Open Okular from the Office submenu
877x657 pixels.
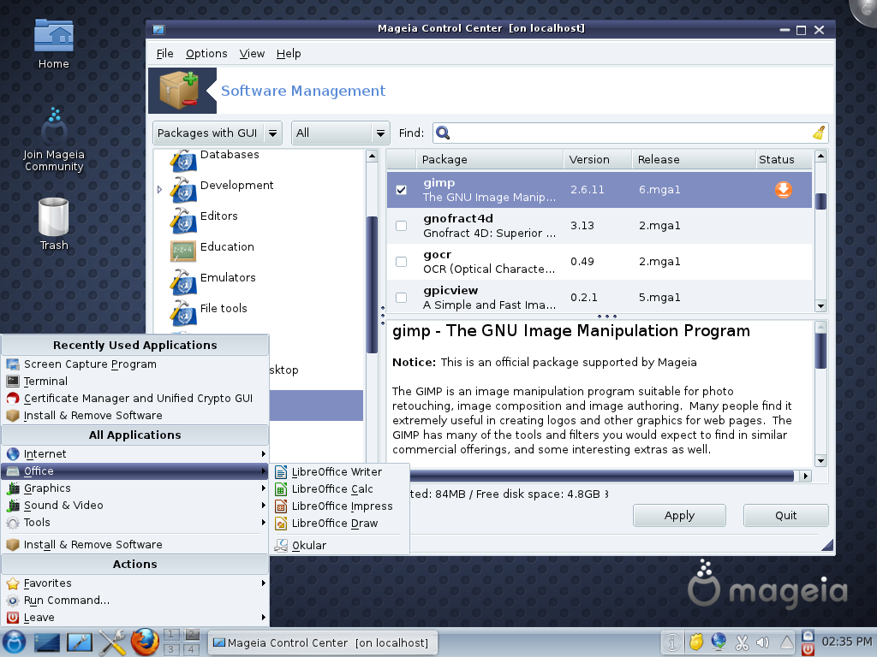pos(339,545)
